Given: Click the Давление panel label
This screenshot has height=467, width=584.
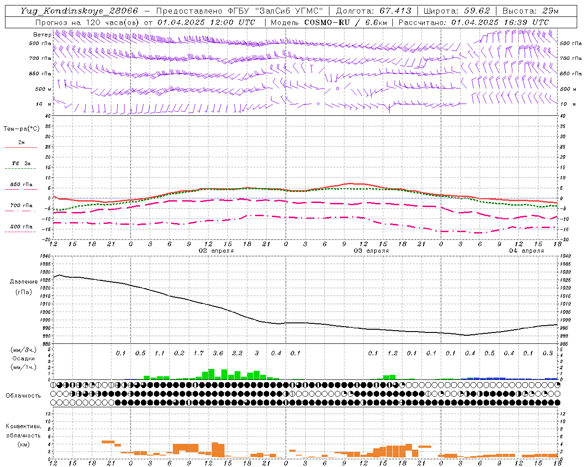Looking at the screenshot, I should click(x=24, y=282).
